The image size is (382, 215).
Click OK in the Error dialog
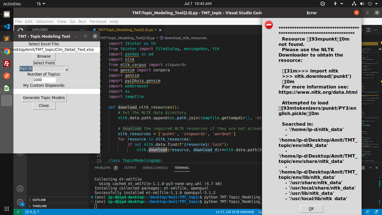(311, 209)
